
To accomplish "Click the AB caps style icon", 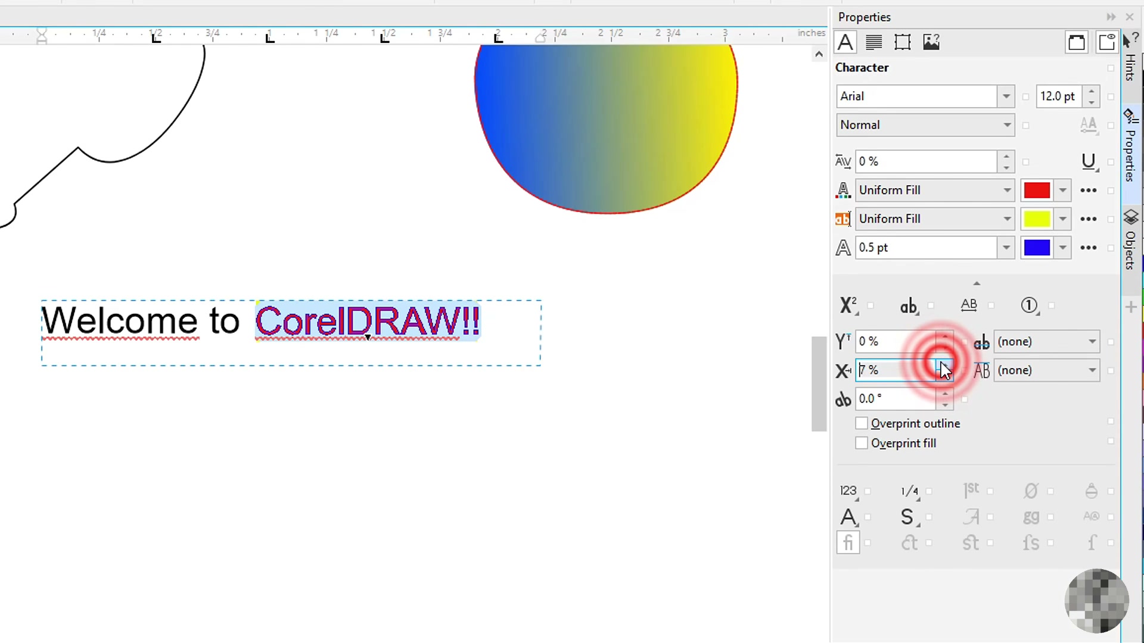I will [969, 305].
